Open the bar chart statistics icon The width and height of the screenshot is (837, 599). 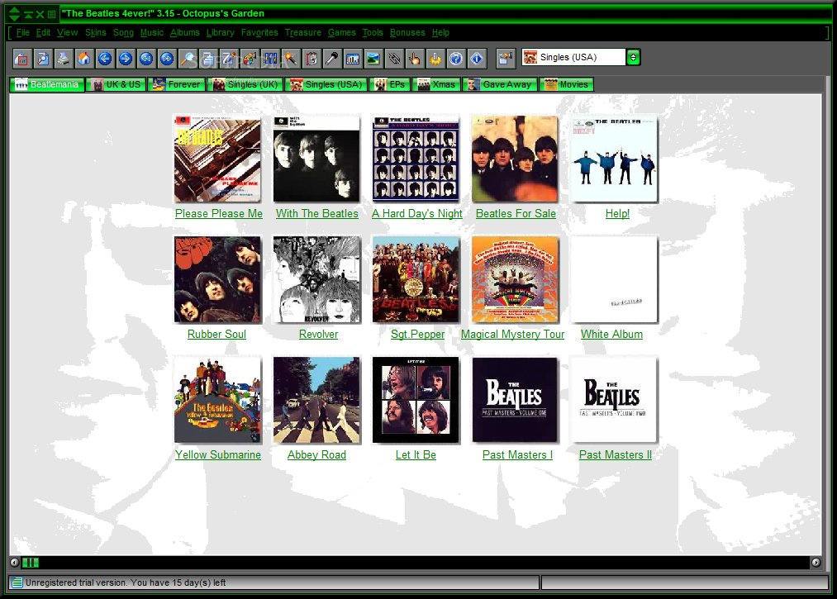click(352, 58)
